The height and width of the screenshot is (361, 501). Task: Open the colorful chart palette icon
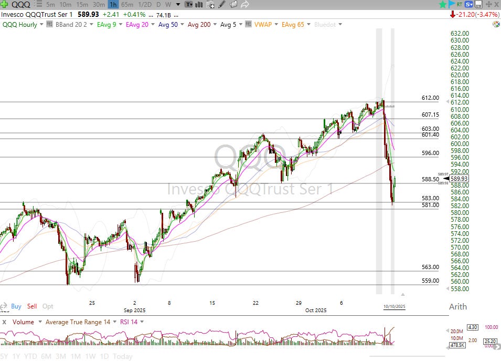tap(496, 24)
